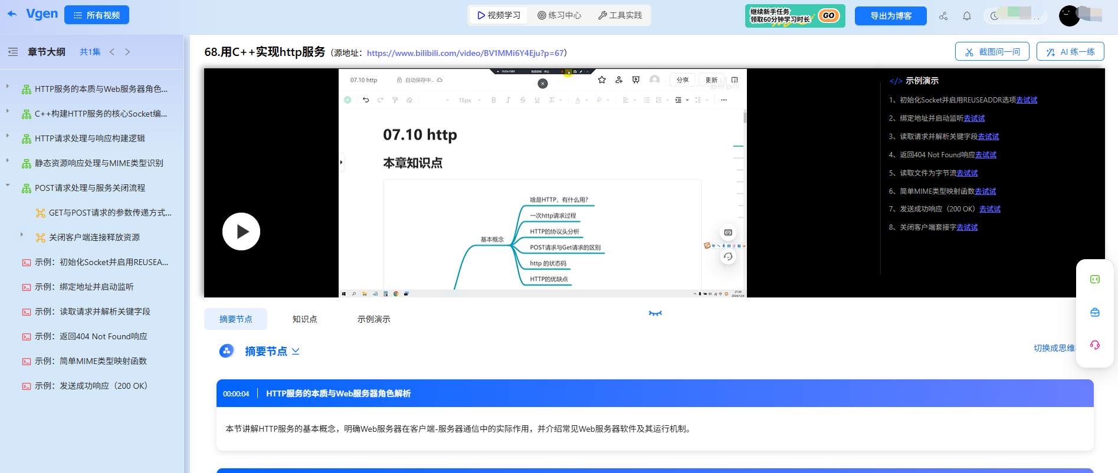Screen dimensions: 1118x473
Task: Click the back arrow beside Vgen
Action: click(12, 14)
